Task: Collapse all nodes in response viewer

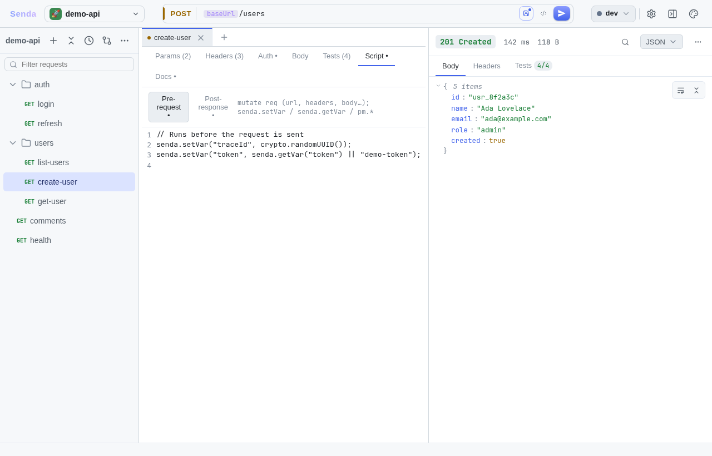Action: coord(696,90)
